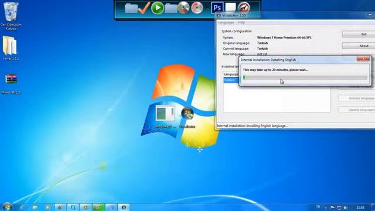Click the red disc dock icon
Viewport: 375px width, 211px height.
tap(197, 8)
